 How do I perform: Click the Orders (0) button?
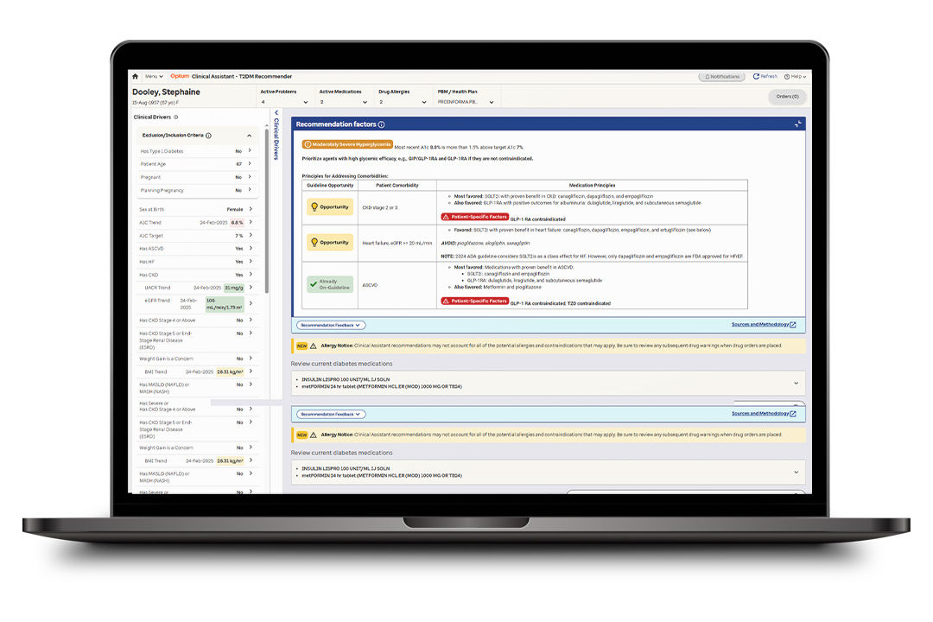pos(786,96)
